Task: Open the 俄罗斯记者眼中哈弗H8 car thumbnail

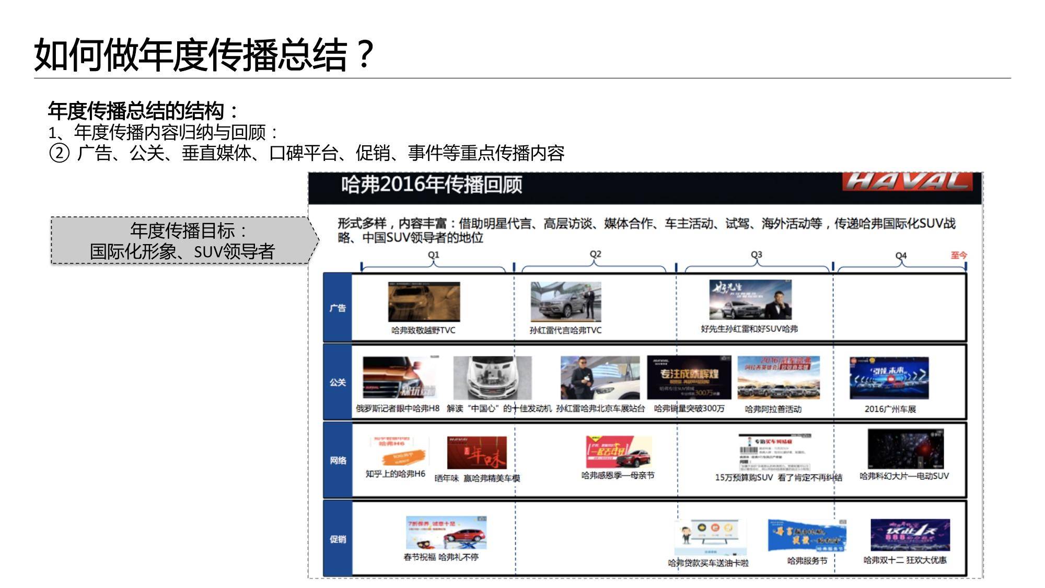Action: click(400, 378)
